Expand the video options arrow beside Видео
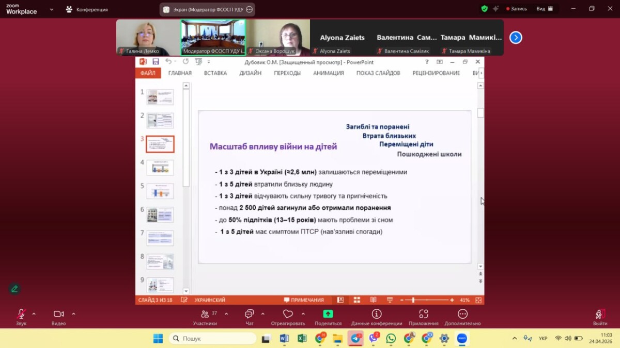 (73, 314)
